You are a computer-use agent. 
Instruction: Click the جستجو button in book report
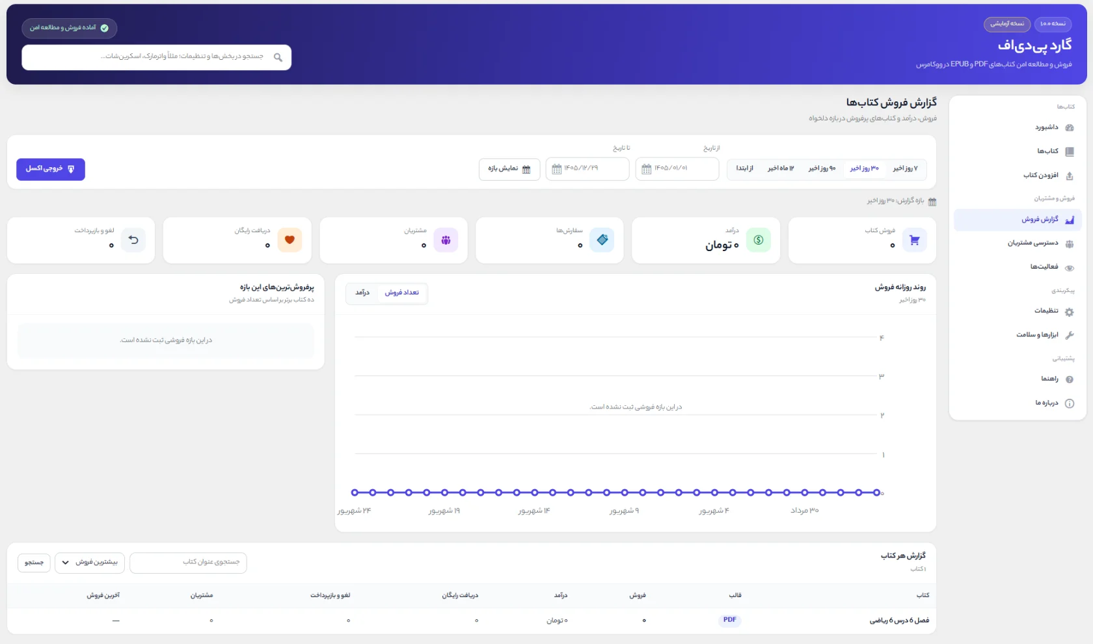(x=34, y=563)
